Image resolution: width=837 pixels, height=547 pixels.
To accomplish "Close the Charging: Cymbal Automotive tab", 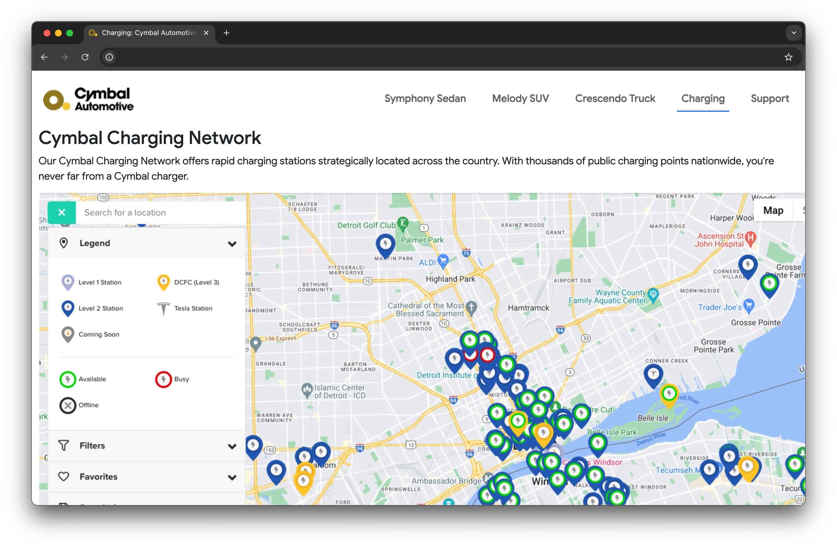I will (x=206, y=33).
